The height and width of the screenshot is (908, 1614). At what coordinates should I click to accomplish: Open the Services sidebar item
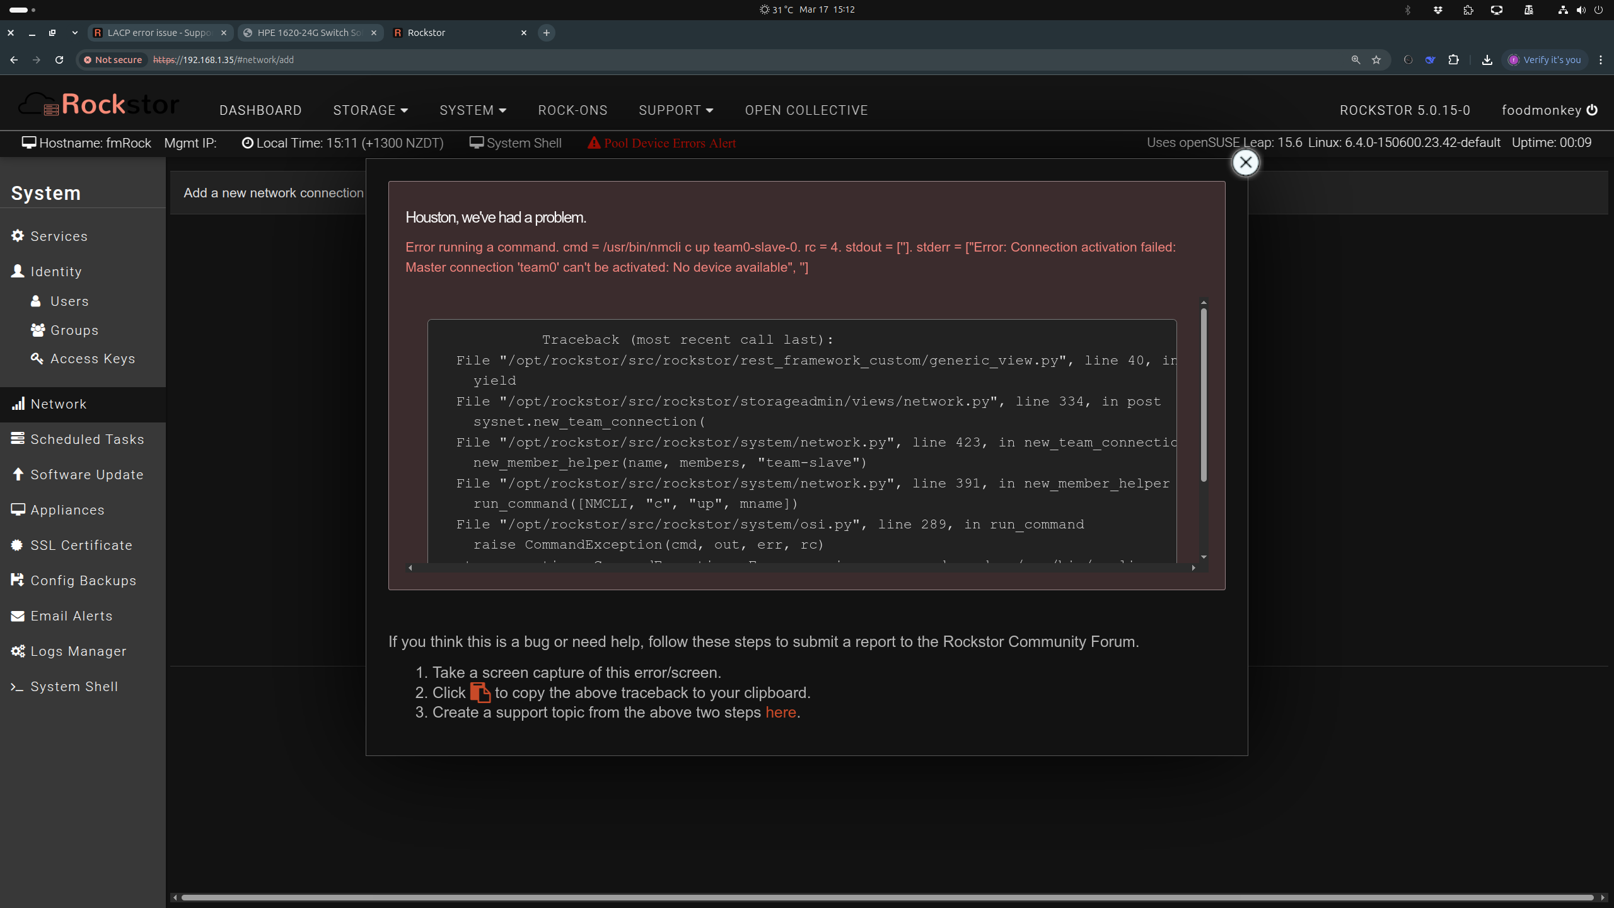coord(83,236)
